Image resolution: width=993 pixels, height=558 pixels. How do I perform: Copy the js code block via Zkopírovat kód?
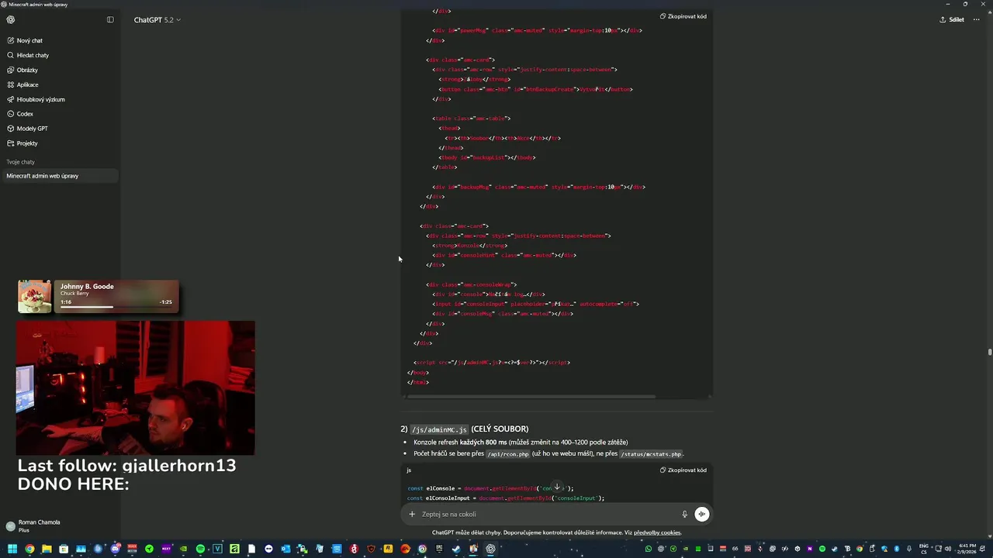tap(683, 470)
